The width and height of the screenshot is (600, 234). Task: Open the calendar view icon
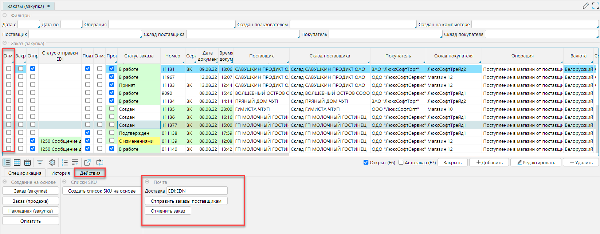[x=27, y=162]
